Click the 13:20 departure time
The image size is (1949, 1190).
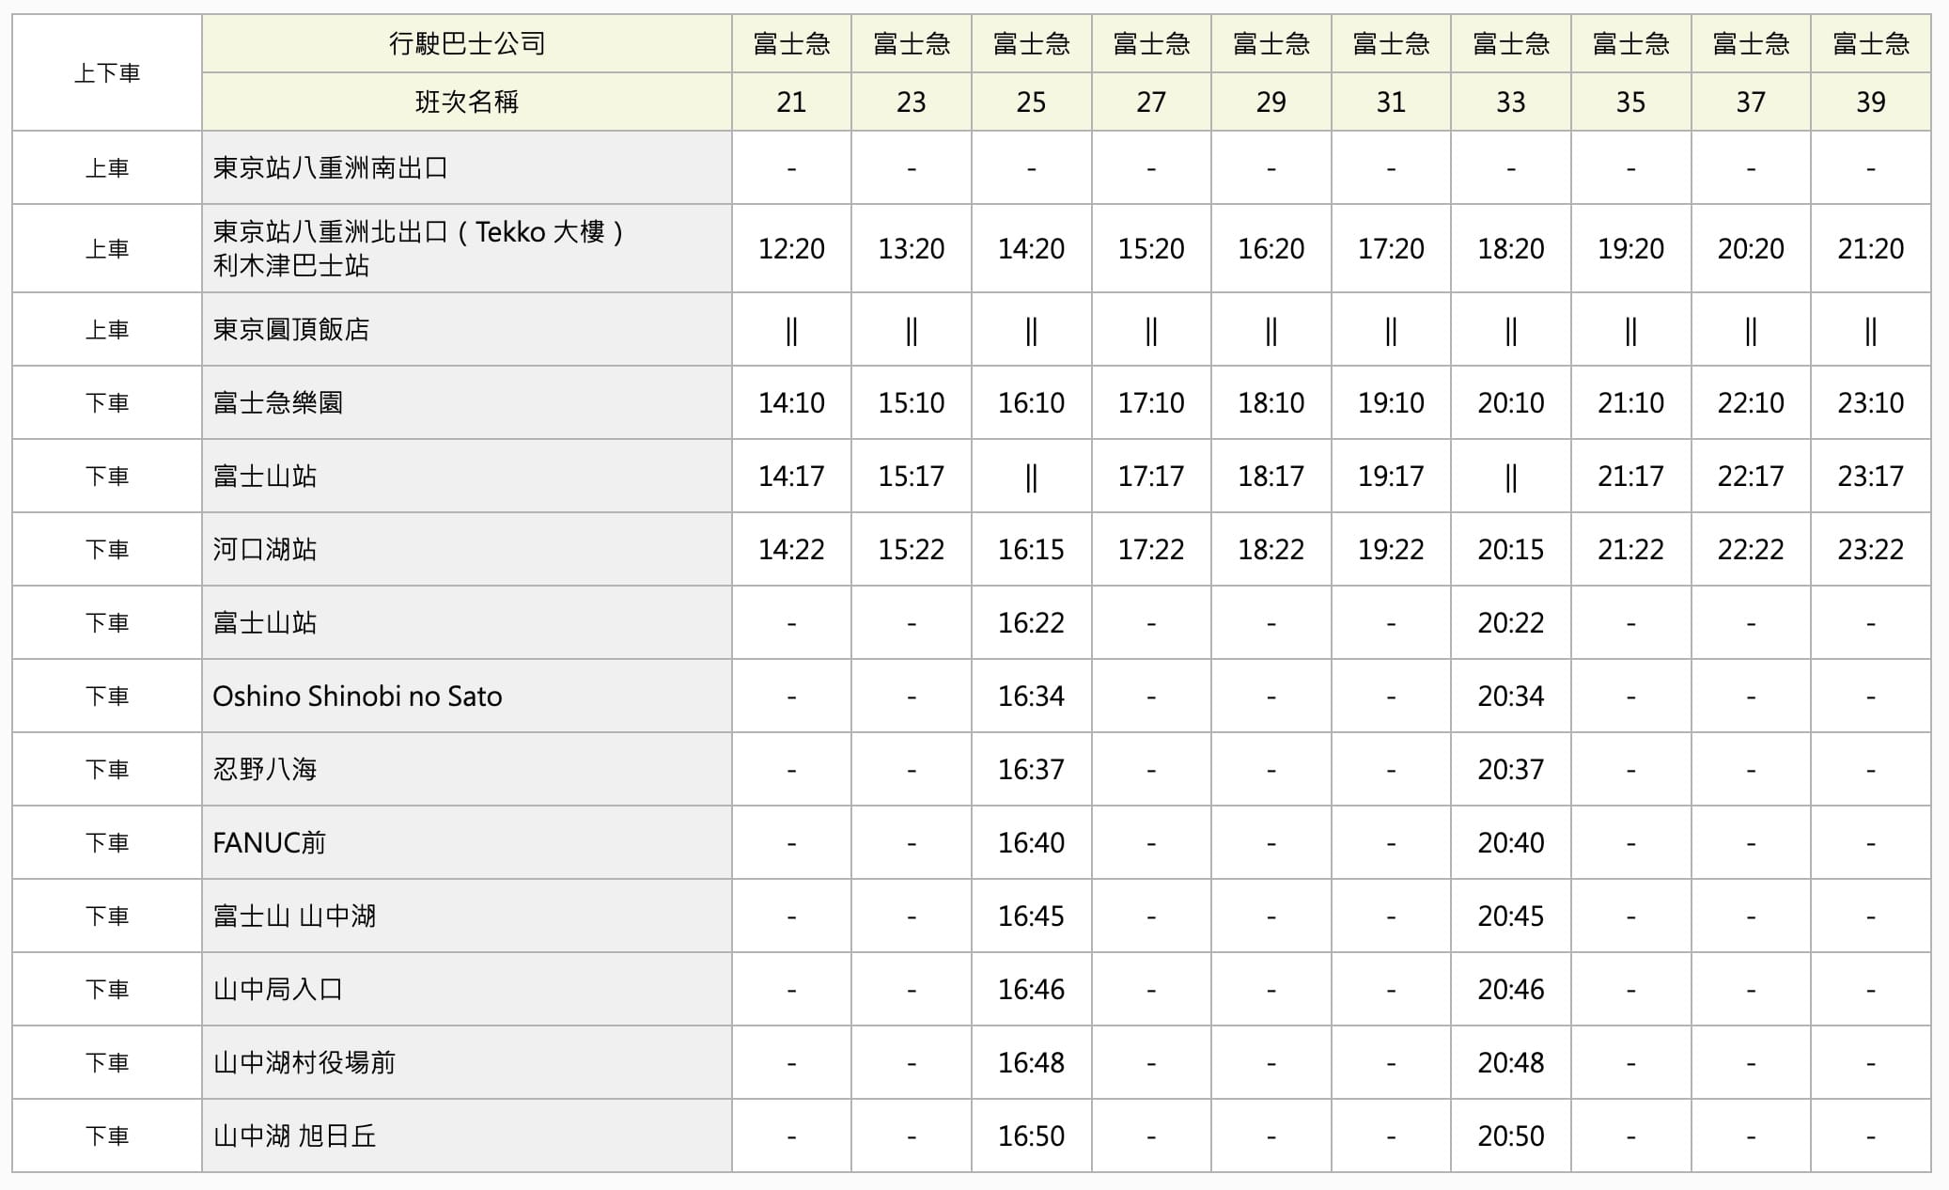click(912, 248)
